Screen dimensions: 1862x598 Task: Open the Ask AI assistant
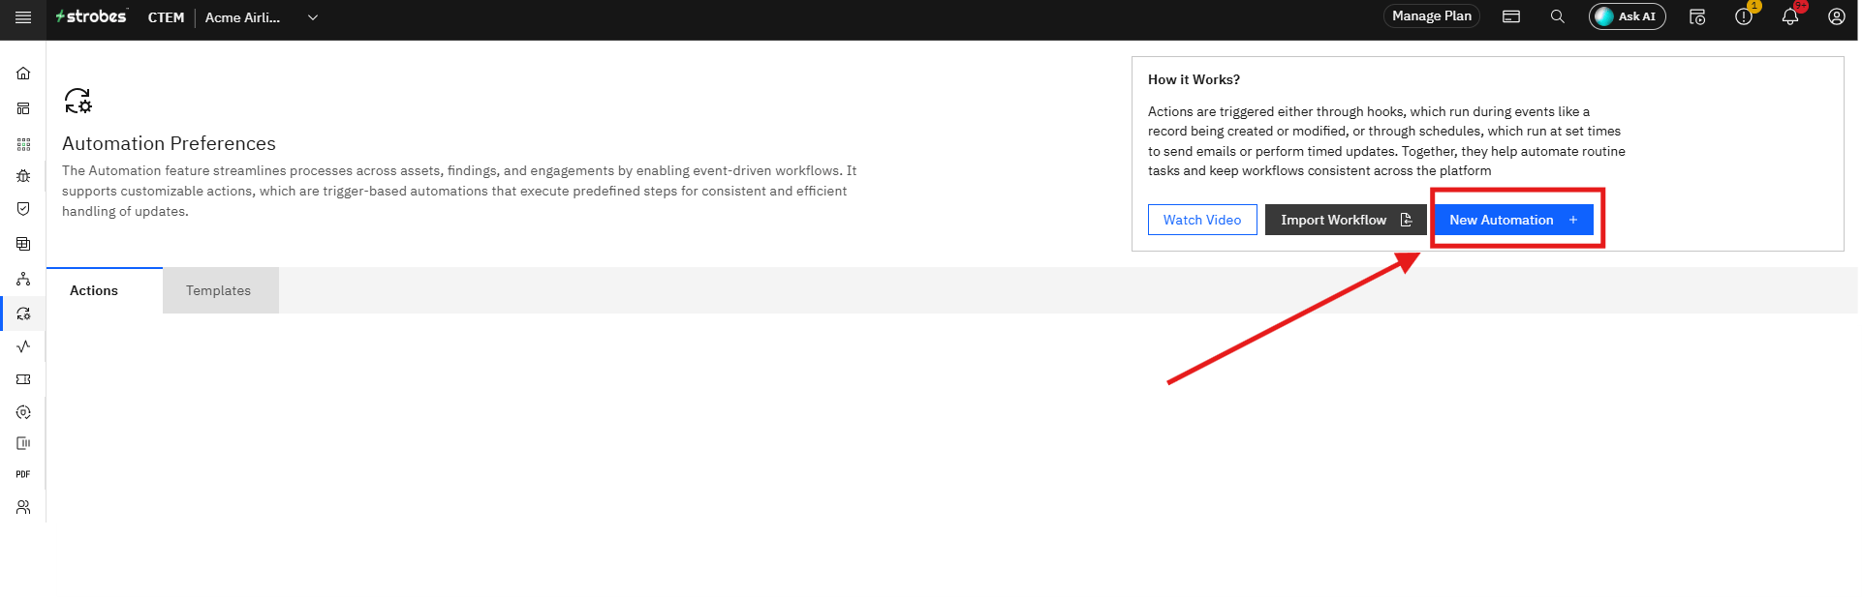click(1628, 16)
